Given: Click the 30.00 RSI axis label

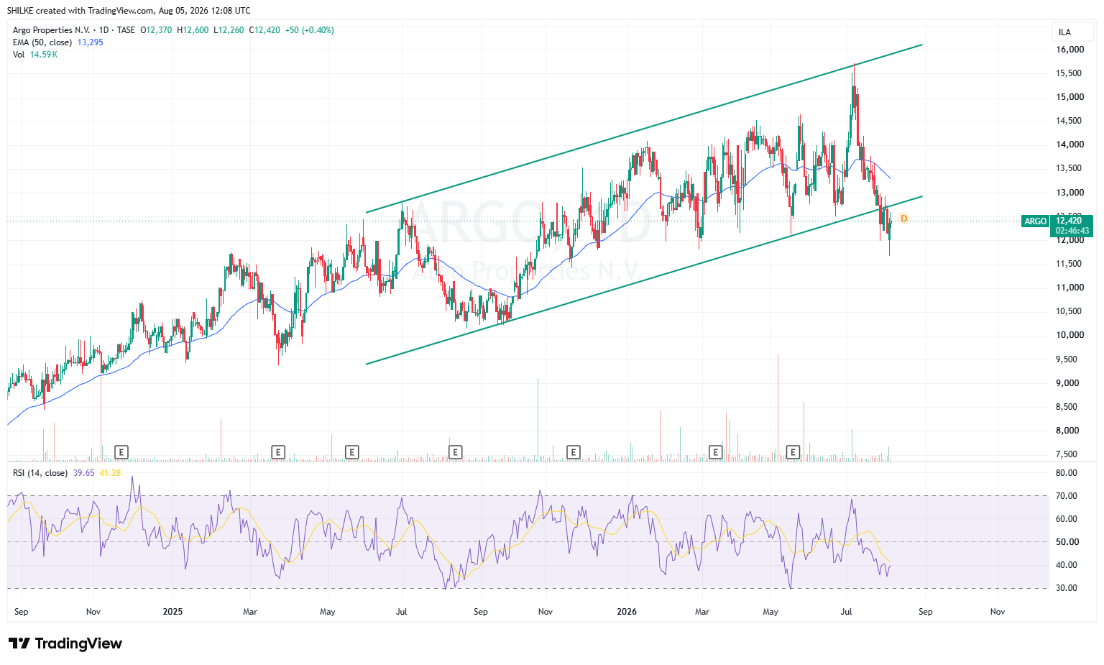Looking at the screenshot, I should (1067, 588).
